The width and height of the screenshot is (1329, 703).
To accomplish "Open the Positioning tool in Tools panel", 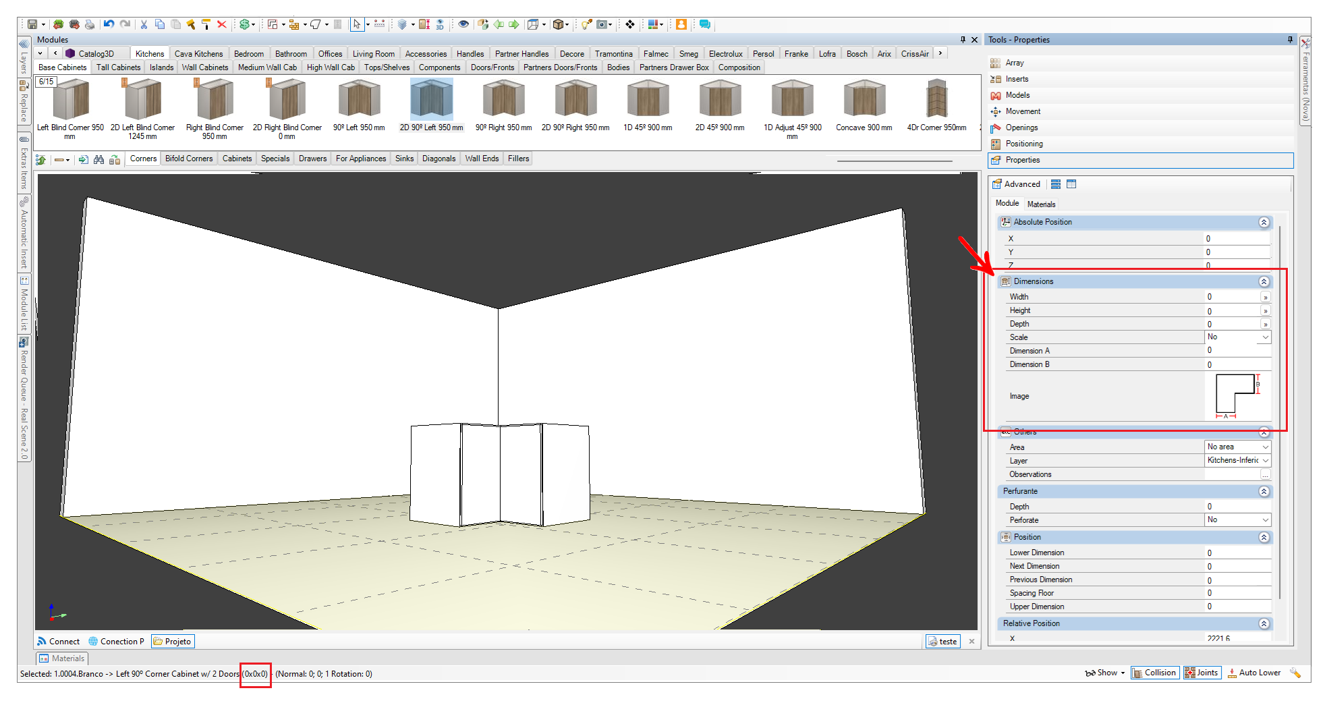I will click(1023, 144).
